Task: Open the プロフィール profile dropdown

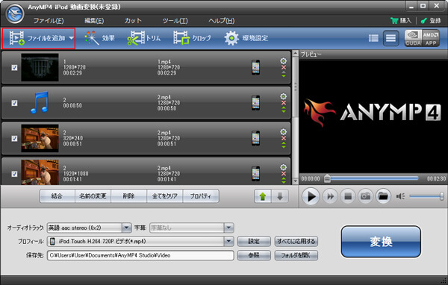Action: [228, 241]
